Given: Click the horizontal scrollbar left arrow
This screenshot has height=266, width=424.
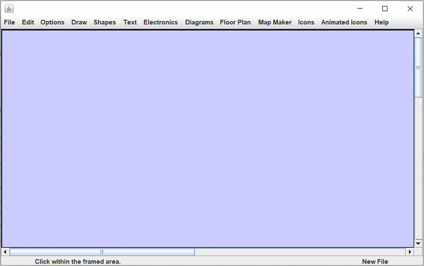Looking at the screenshot, I should click(5, 252).
